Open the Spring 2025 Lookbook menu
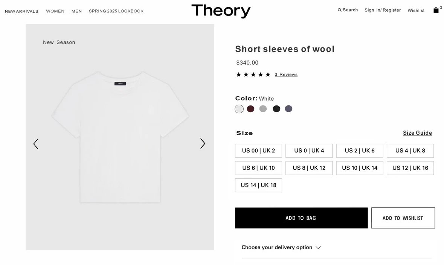Screen dimensions: 444x265 coord(116,11)
